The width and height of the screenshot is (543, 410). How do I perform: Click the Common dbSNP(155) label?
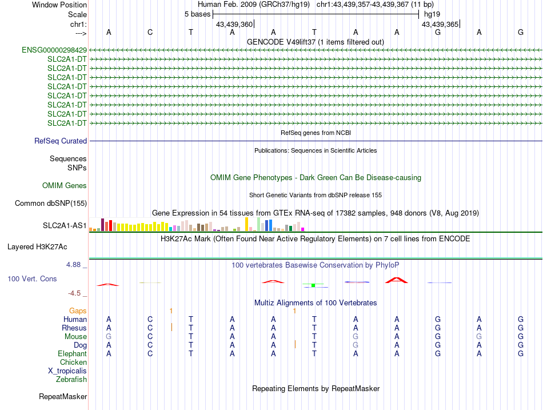click(51, 203)
